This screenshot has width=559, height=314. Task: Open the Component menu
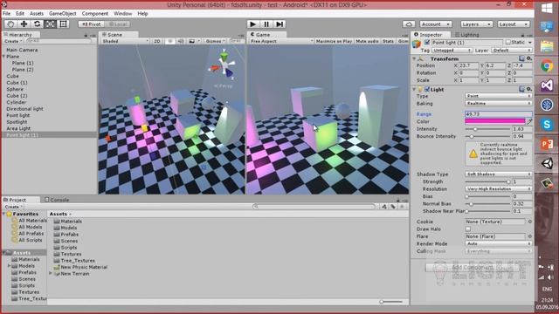point(95,14)
